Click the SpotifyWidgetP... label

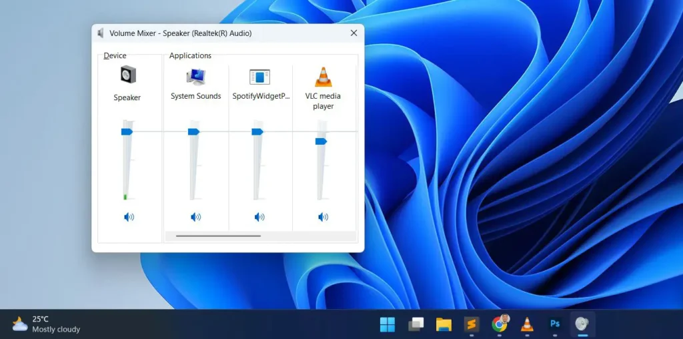261,96
